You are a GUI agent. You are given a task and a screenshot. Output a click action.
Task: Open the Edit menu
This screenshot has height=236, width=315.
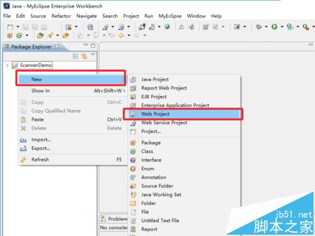[20, 16]
